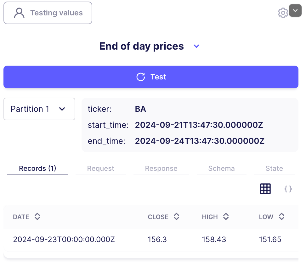Image resolution: width=306 pixels, height=265 pixels.
Task: Open the Response tab
Action: pyautogui.click(x=161, y=169)
